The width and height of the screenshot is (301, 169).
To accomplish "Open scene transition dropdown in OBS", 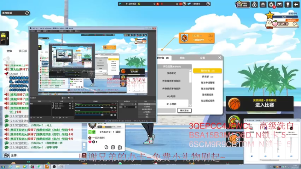I will coord(127,104).
